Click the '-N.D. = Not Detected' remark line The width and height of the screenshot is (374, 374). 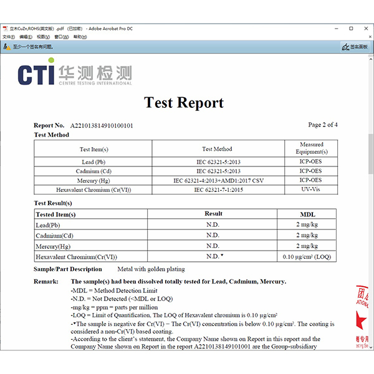pyautogui.click(x=122, y=299)
